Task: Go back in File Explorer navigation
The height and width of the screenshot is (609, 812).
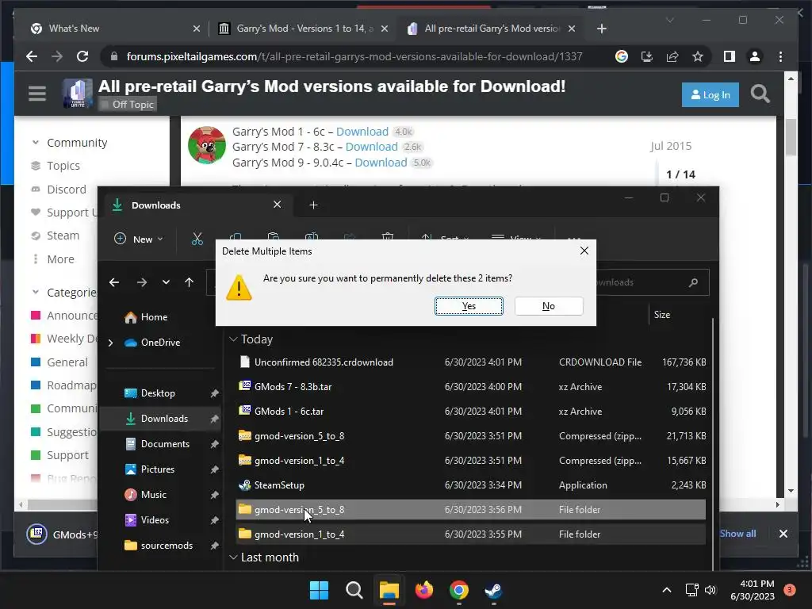Action: point(114,282)
